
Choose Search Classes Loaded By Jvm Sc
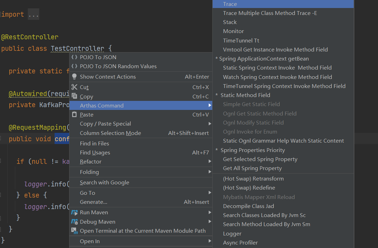[283, 215]
